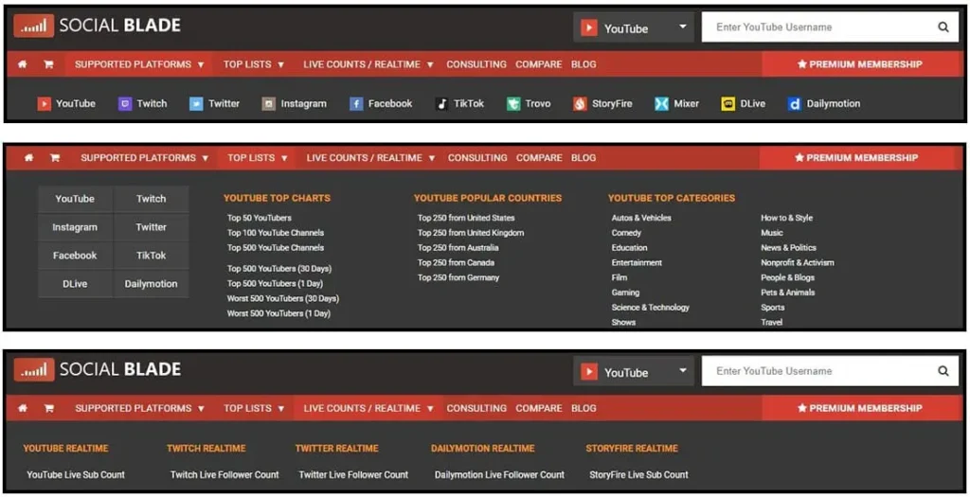Screen dimensions: 970x497
Task: Open the YouTube platform selector above the realtime headings
Action: coord(634,371)
